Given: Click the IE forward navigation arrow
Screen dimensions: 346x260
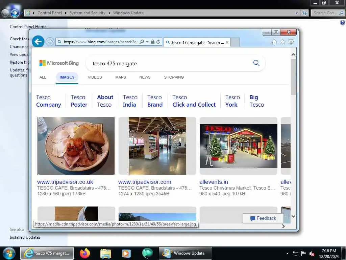Looking at the screenshot, I should 50,42.
